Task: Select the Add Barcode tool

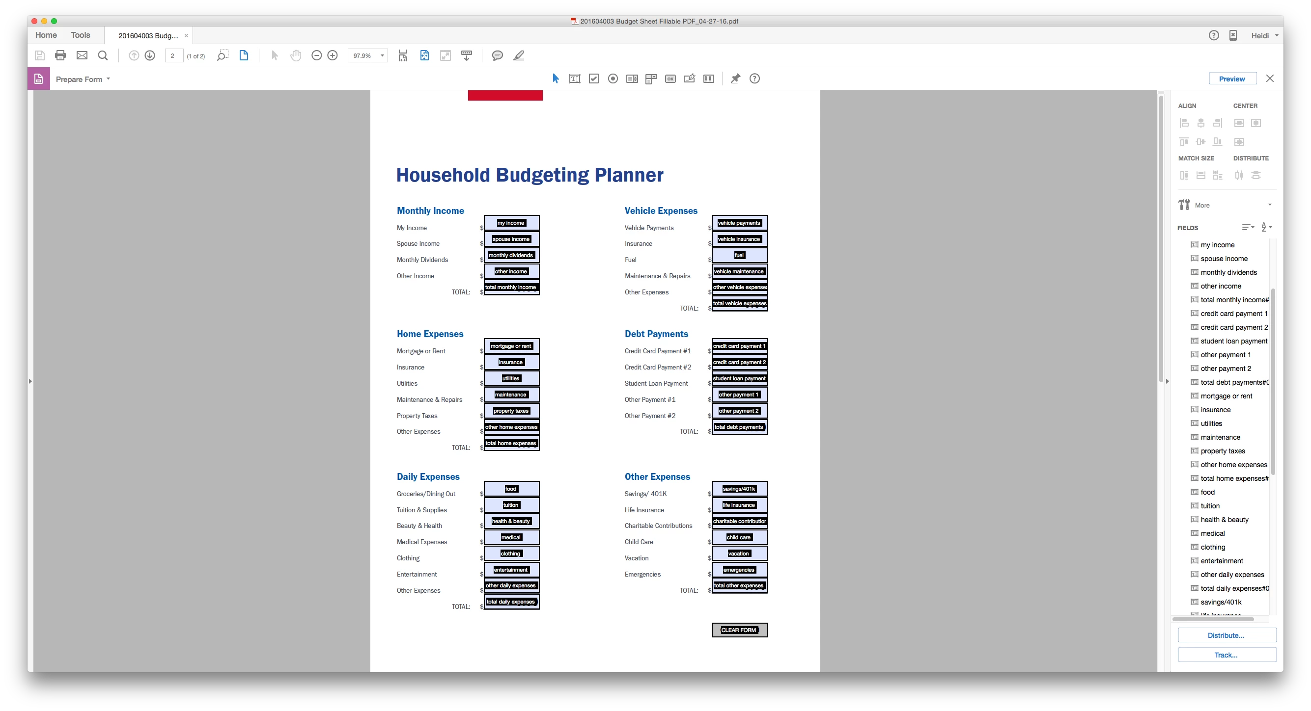Action: coord(708,79)
